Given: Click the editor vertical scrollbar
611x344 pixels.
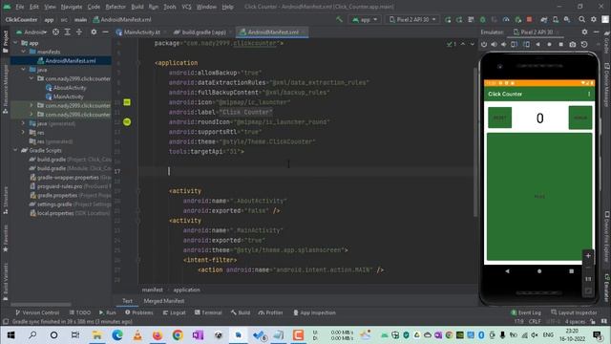Looking at the screenshot, I should tap(475, 142).
